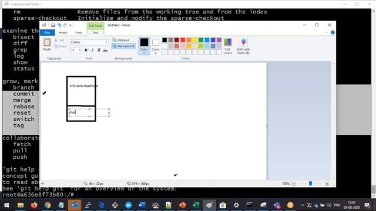Select the Color 1 foreground box
Screen dimensions: 376x211
[144, 46]
